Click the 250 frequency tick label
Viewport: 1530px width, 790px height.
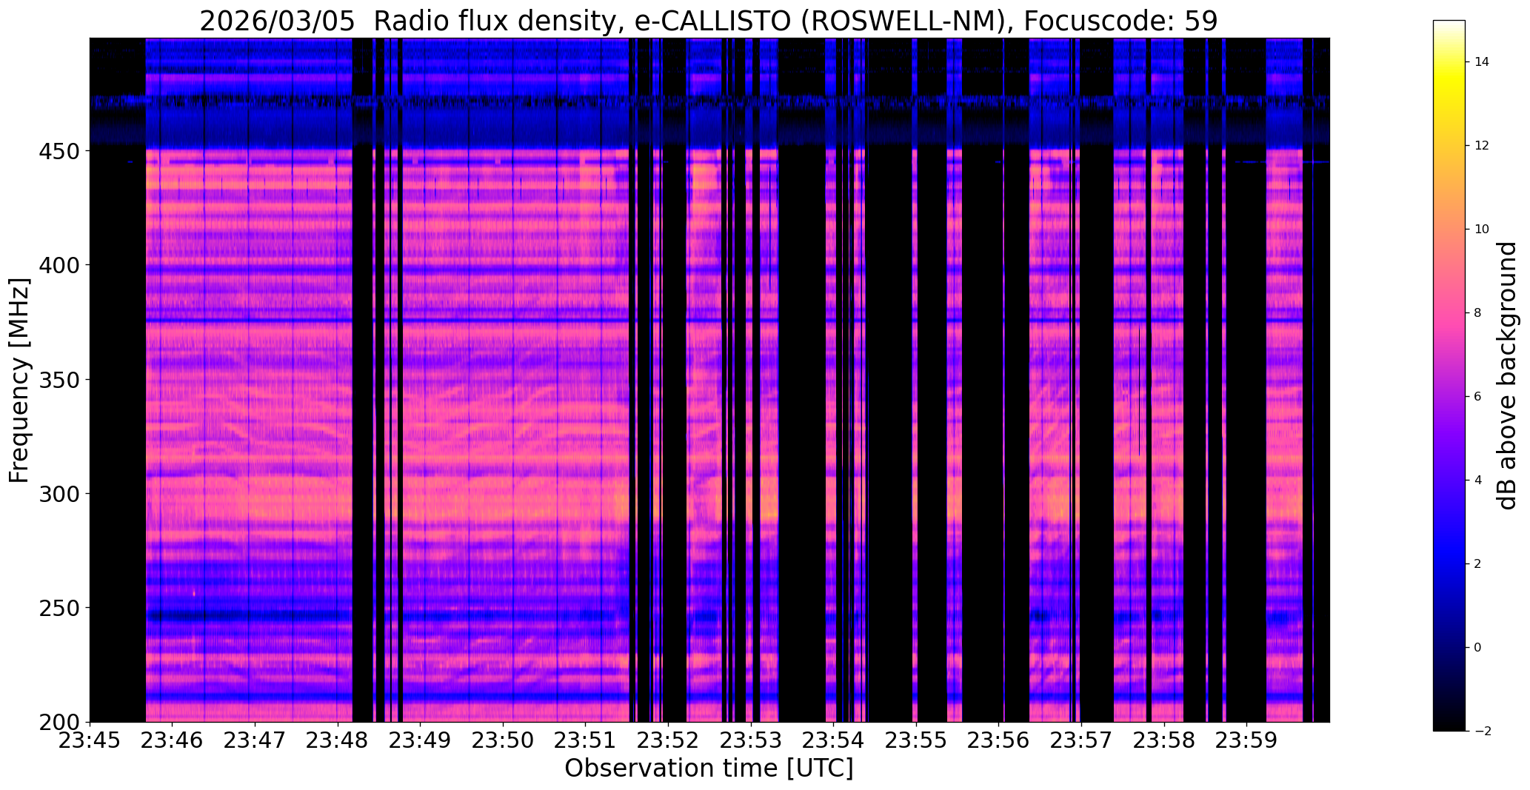[59, 608]
